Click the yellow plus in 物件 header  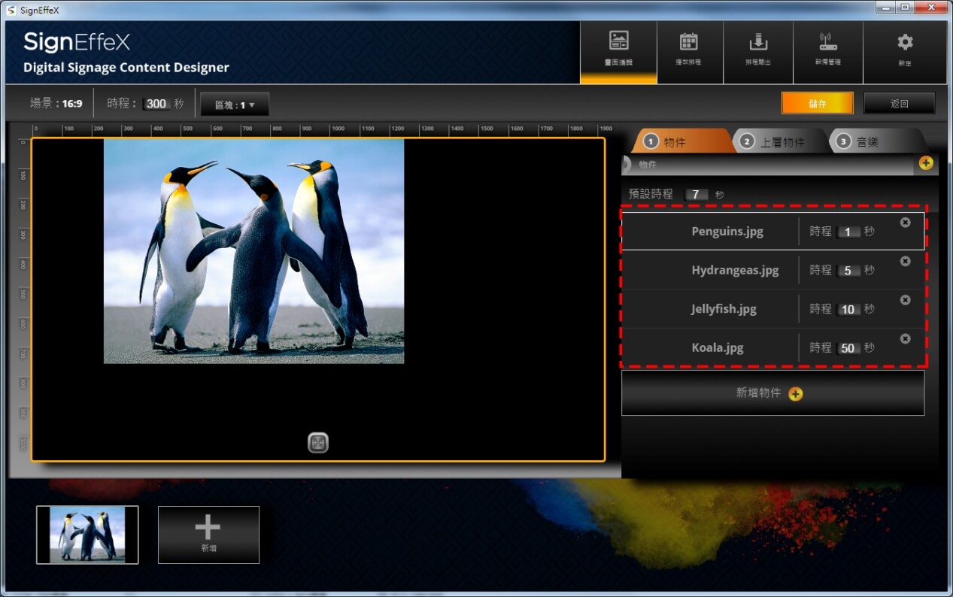(926, 163)
